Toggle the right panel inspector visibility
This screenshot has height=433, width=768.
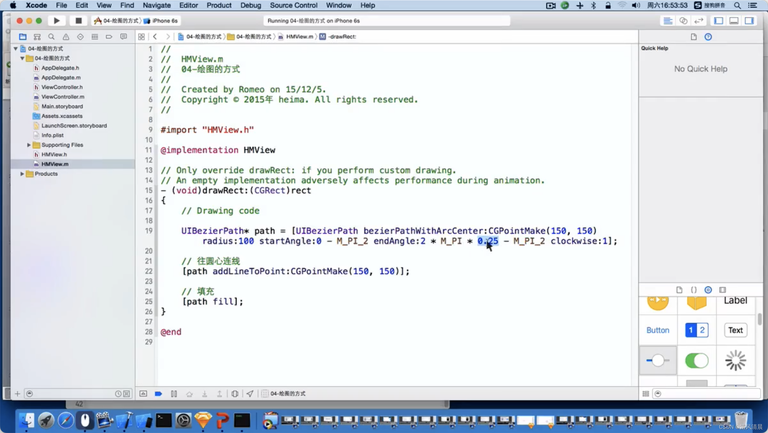[x=749, y=20]
